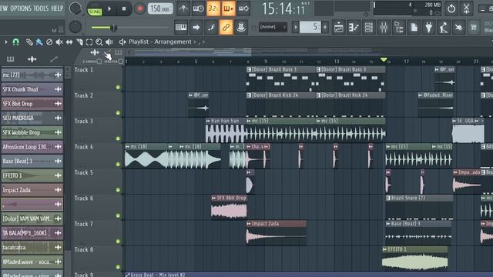Select the slip tool double arrow
This screenshot has height=277, width=493.
[69, 42]
